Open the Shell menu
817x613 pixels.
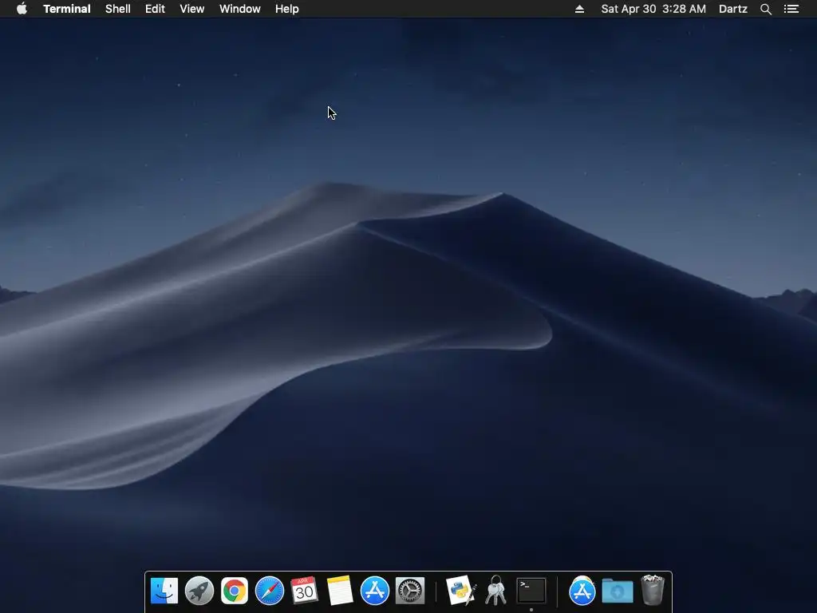(x=118, y=9)
